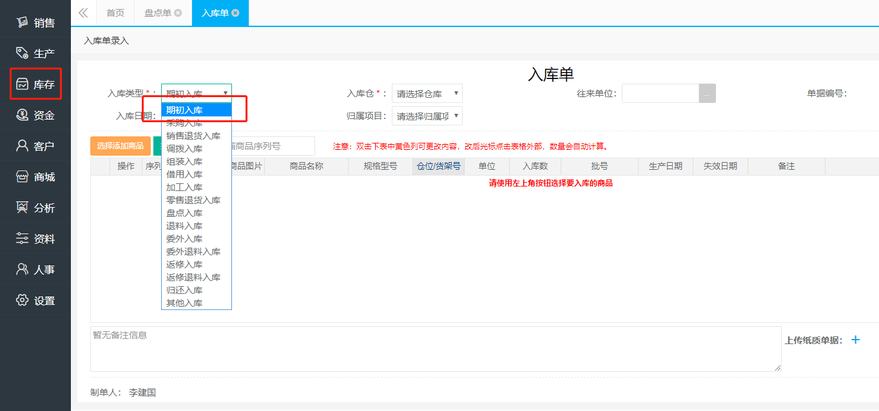Click the 选择添加商品 orange button
Screen dimensions: 879x411
click(x=121, y=146)
